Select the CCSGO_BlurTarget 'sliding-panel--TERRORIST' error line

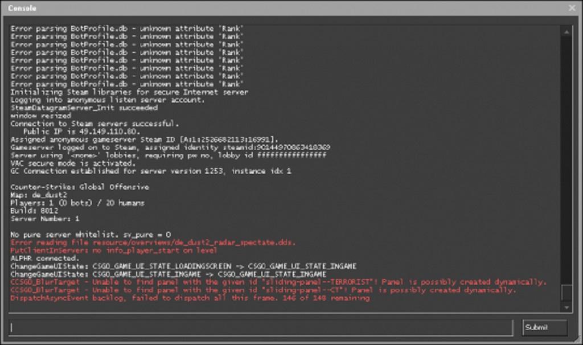click(278, 282)
